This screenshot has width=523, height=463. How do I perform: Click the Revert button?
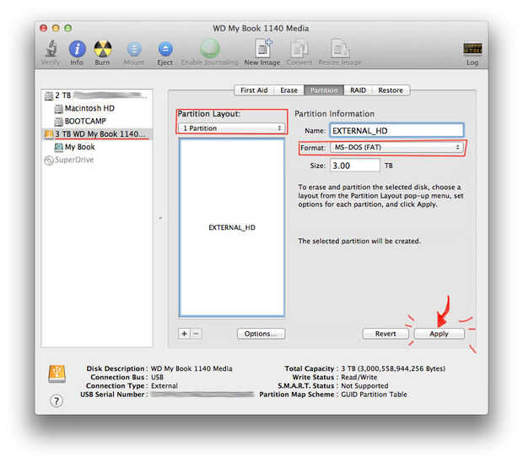coord(386,334)
